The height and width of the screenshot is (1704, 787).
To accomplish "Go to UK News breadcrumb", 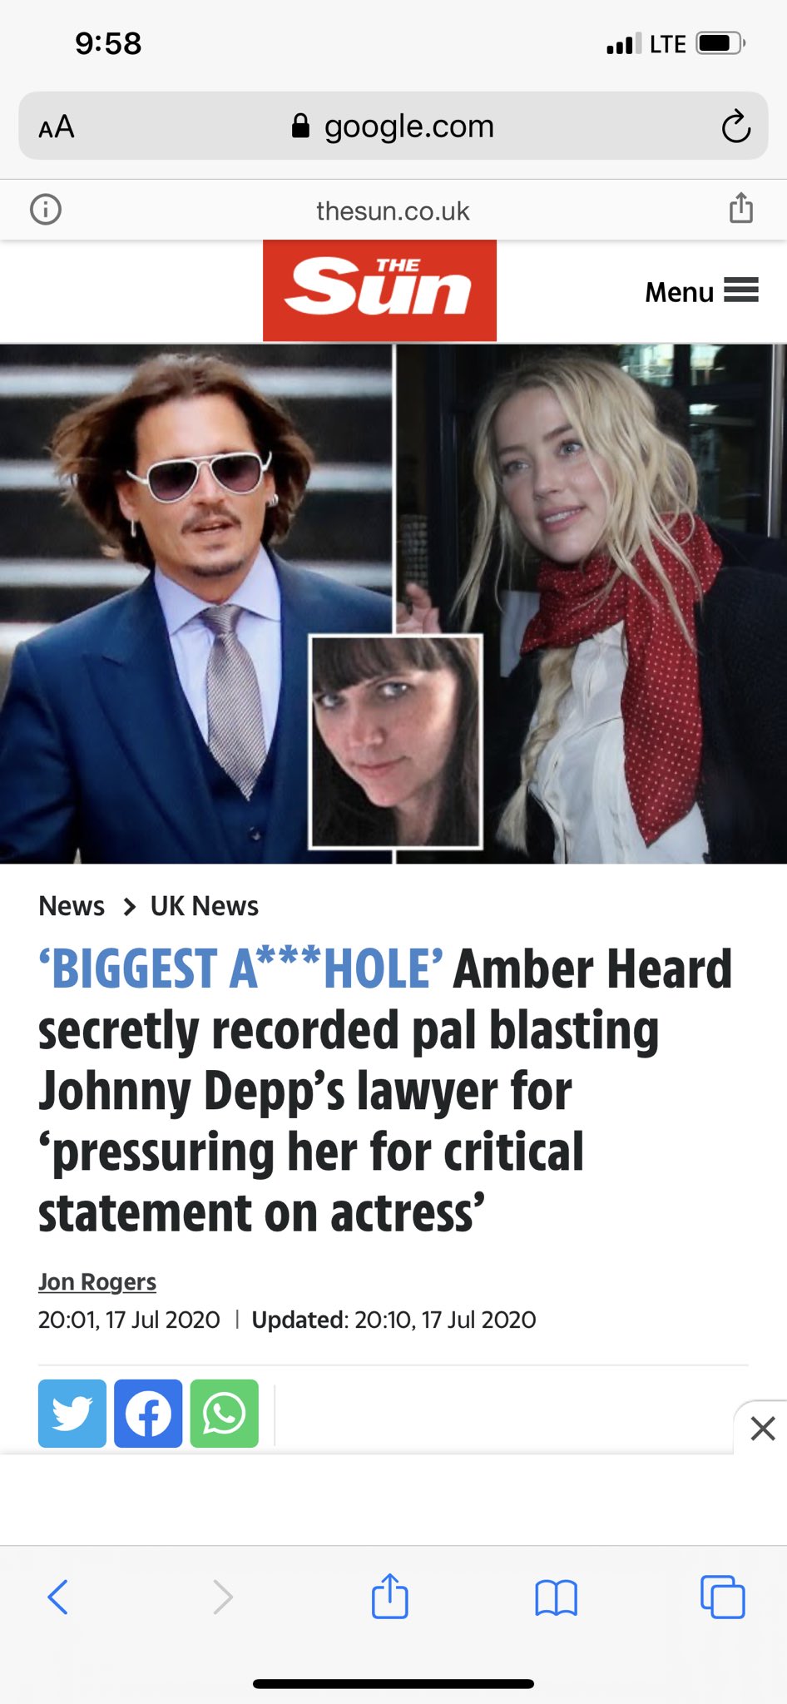I will 204,906.
